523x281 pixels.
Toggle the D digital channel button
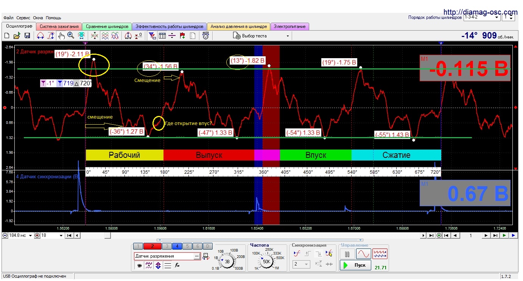[x=207, y=246]
